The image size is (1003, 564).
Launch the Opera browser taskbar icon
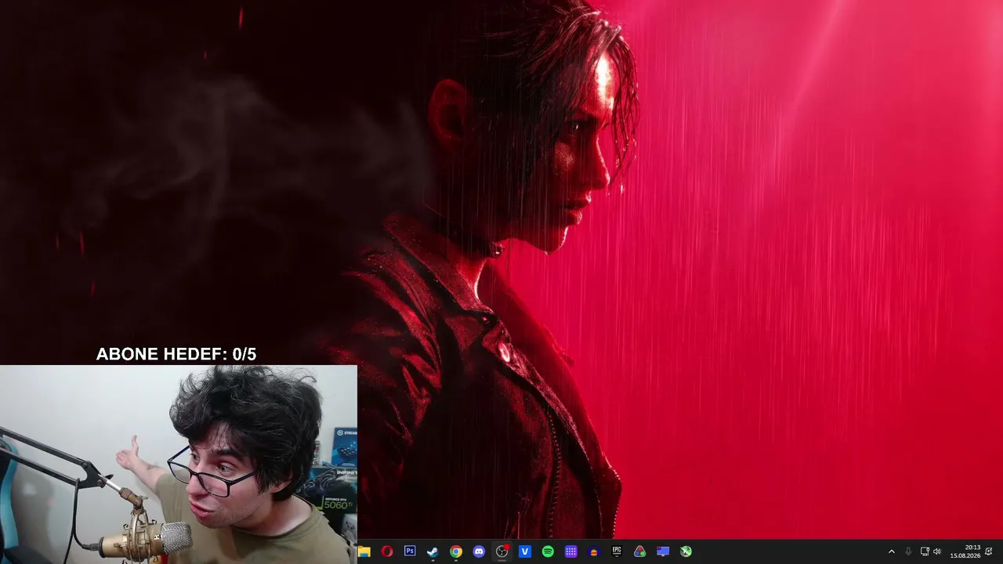[387, 551]
